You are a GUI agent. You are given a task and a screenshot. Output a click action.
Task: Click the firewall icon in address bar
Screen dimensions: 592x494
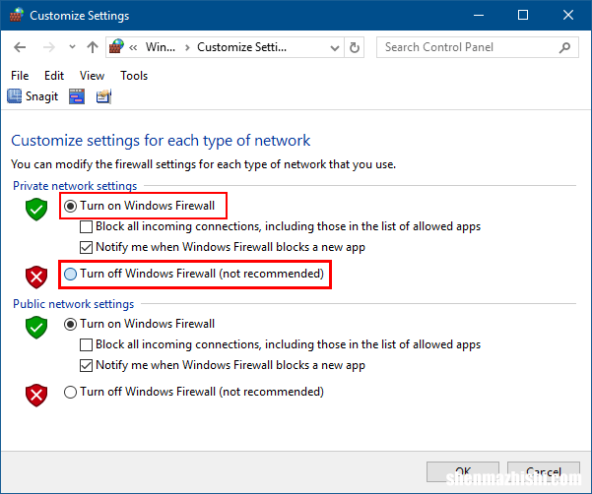pyautogui.click(x=116, y=47)
